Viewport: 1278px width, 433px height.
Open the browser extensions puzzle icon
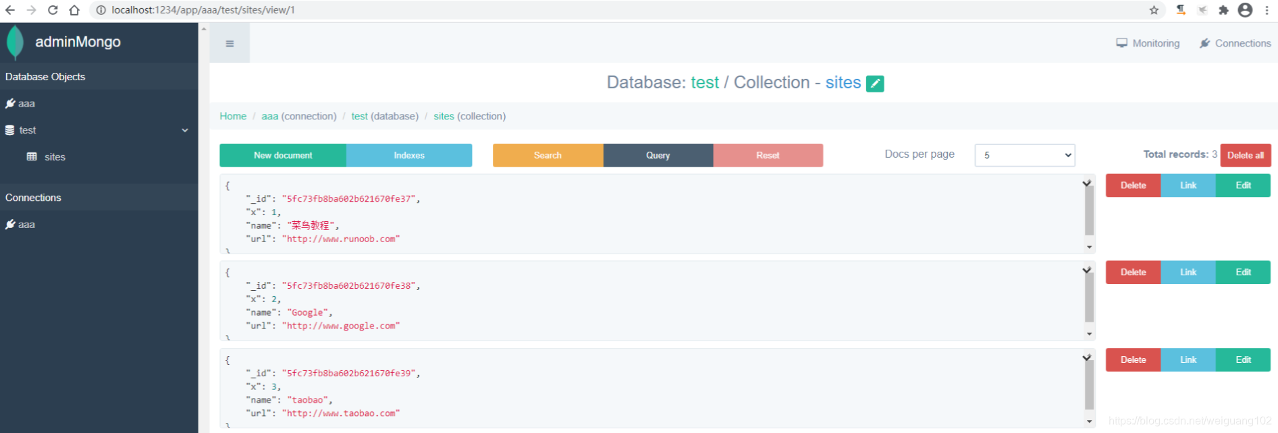[1223, 10]
